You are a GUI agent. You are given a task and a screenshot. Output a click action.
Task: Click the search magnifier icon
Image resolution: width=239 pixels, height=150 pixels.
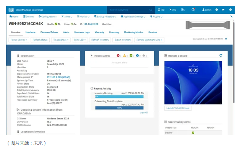[151, 10]
